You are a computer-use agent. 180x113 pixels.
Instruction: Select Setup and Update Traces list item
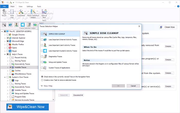(x=58, y=62)
